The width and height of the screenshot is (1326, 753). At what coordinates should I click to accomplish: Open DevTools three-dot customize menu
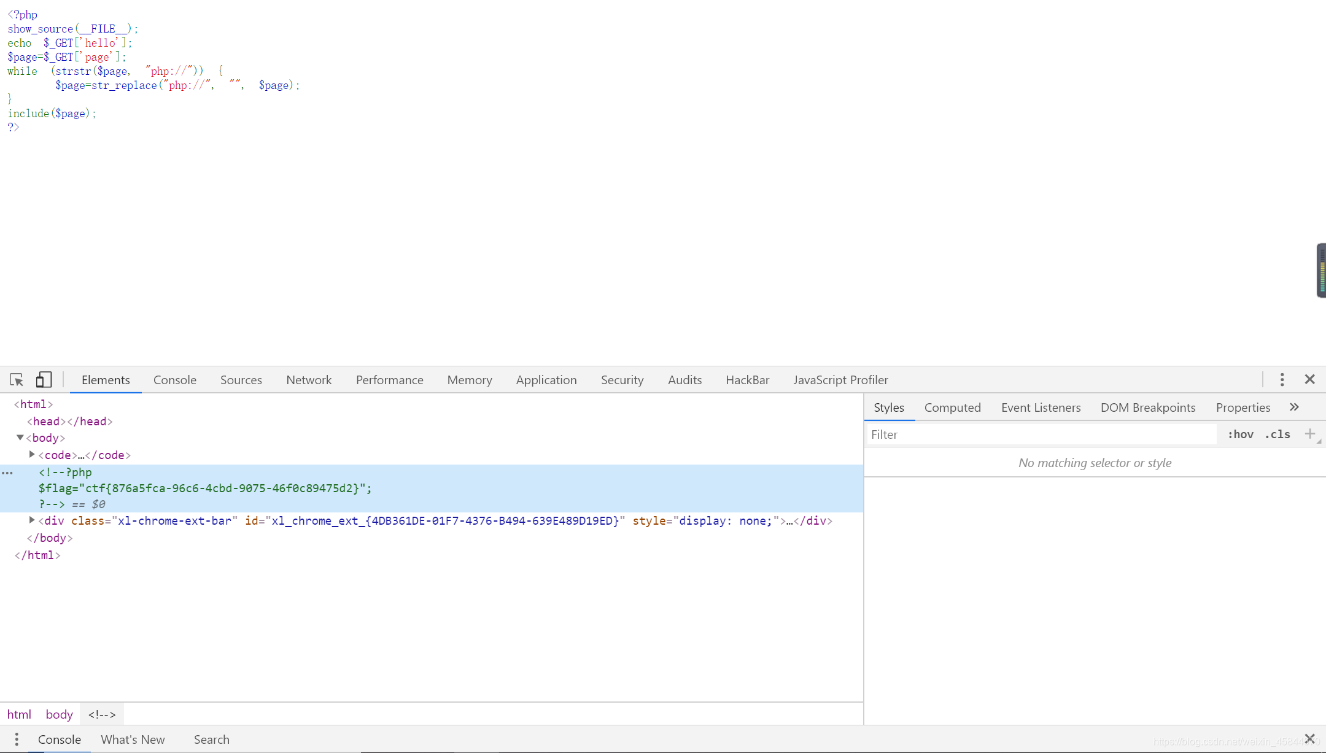click(1282, 380)
